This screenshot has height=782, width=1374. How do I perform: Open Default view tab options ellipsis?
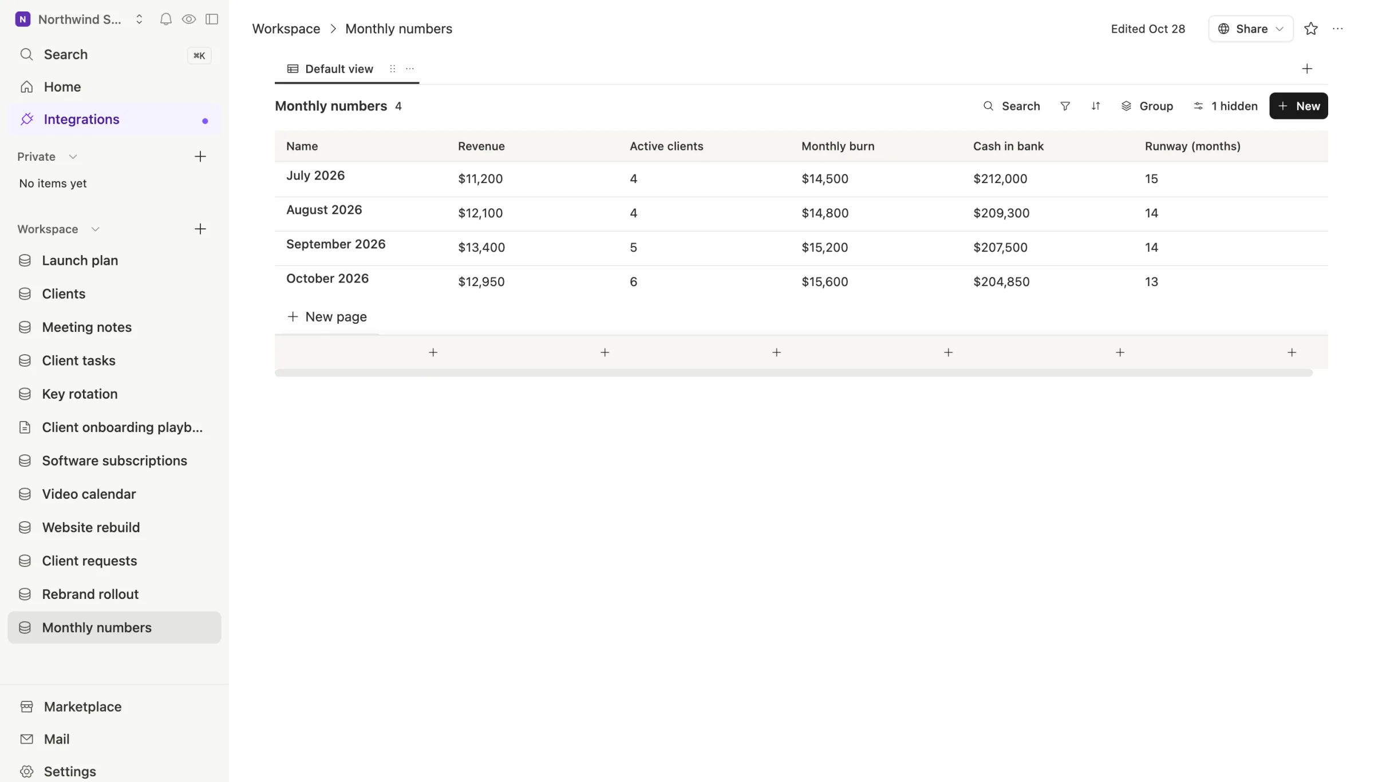(410, 69)
